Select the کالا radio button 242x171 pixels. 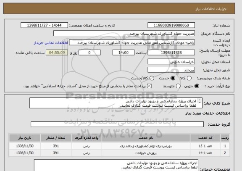189,78
